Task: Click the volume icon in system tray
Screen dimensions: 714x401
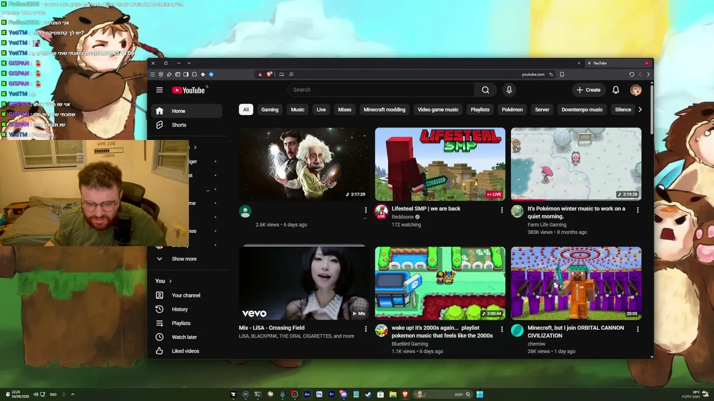Action: [x=36, y=394]
